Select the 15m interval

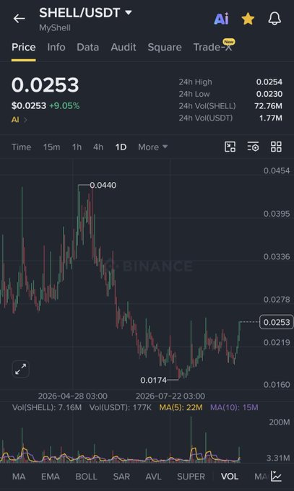[51, 147]
